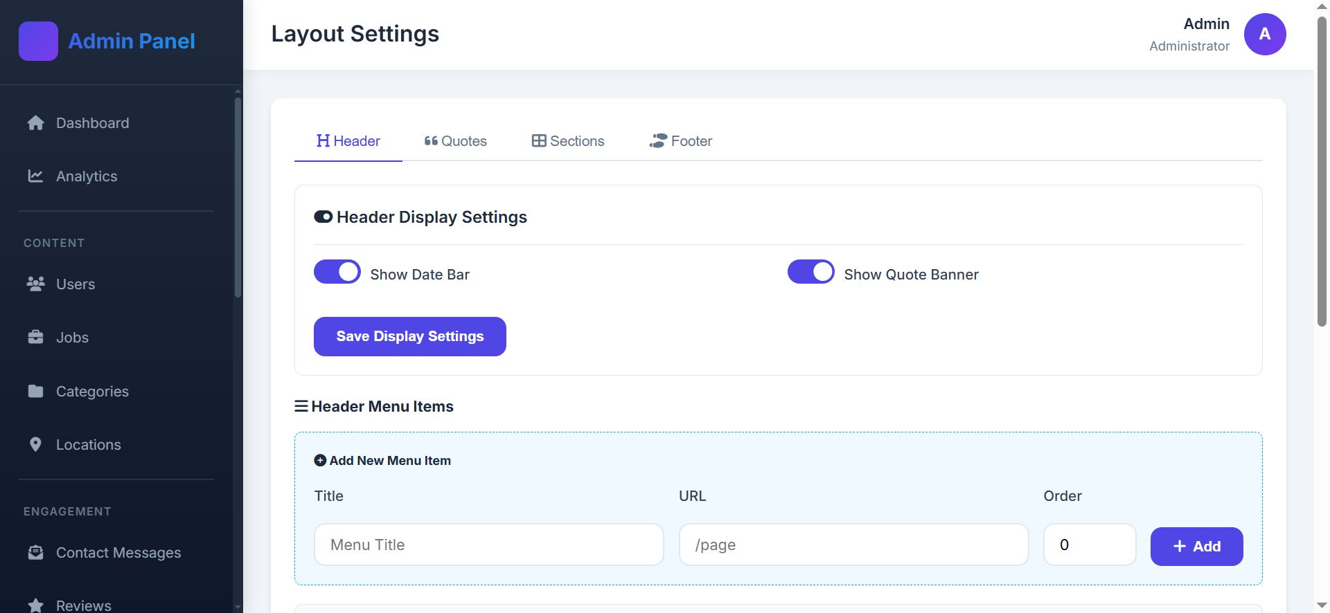The image size is (1330, 613).
Task: Select the Jobs briefcase icon
Action: 35,337
